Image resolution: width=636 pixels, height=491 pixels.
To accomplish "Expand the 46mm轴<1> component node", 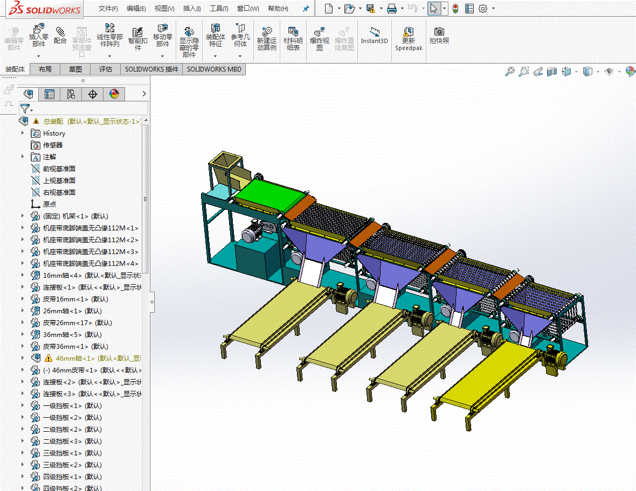I will click(x=23, y=357).
